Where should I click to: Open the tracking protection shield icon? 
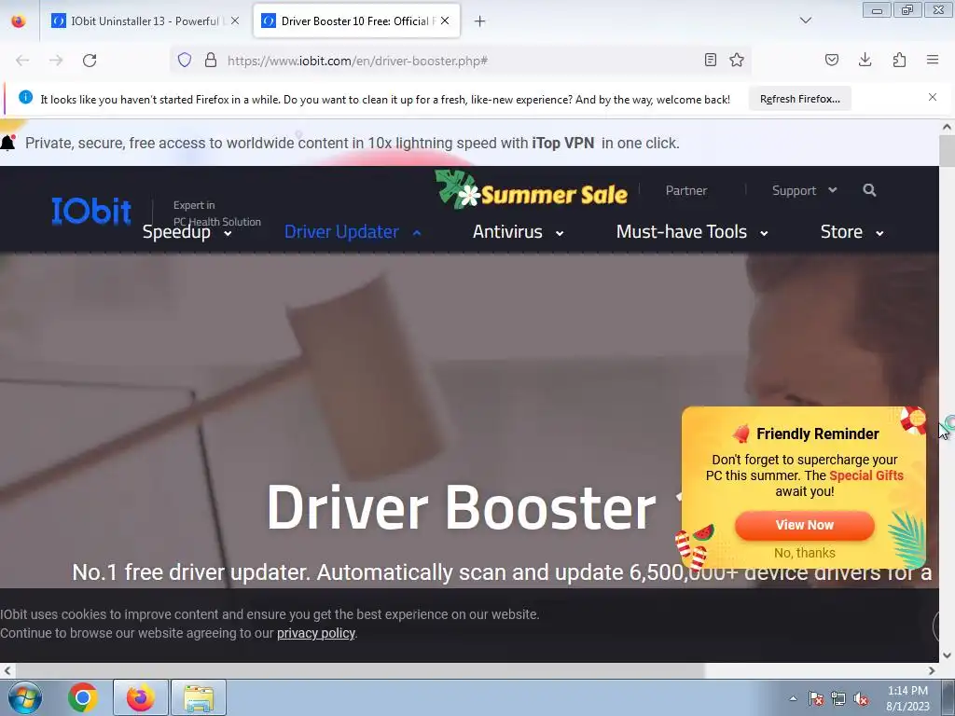[185, 60]
